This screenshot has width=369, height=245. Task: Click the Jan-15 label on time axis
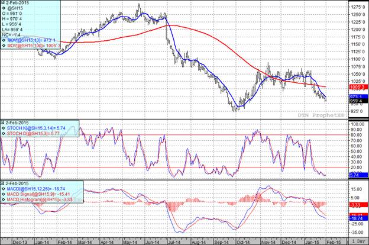click(x=312, y=242)
